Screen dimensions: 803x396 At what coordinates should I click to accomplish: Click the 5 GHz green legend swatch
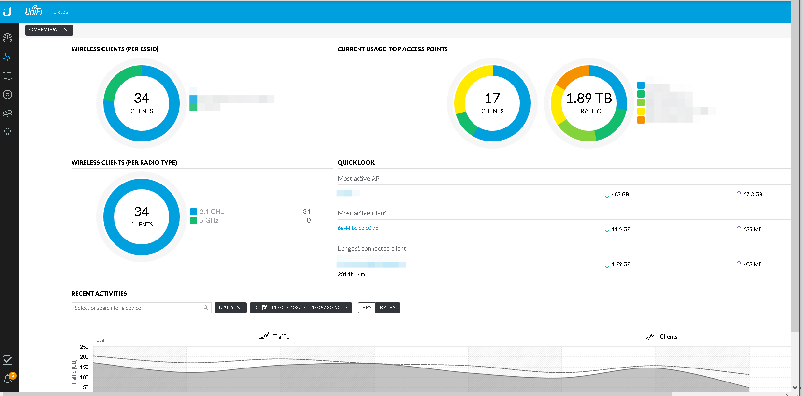point(193,220)
